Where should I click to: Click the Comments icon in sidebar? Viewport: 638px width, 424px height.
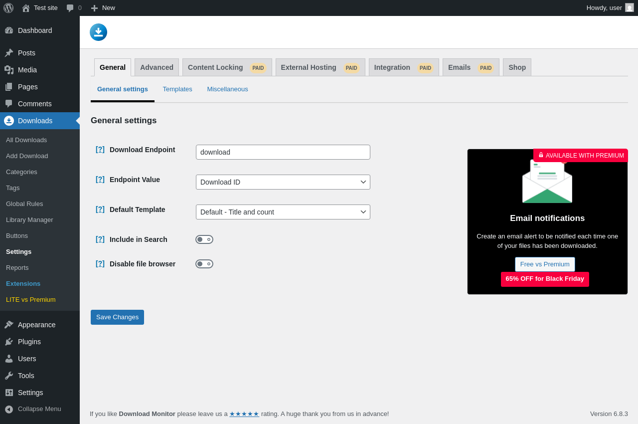pos(9,104)
